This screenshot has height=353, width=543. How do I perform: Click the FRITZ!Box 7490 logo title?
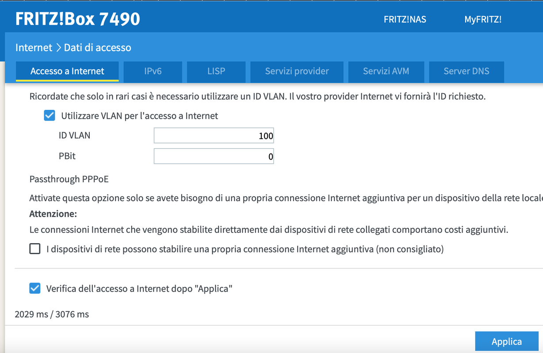tap(78, 19)
